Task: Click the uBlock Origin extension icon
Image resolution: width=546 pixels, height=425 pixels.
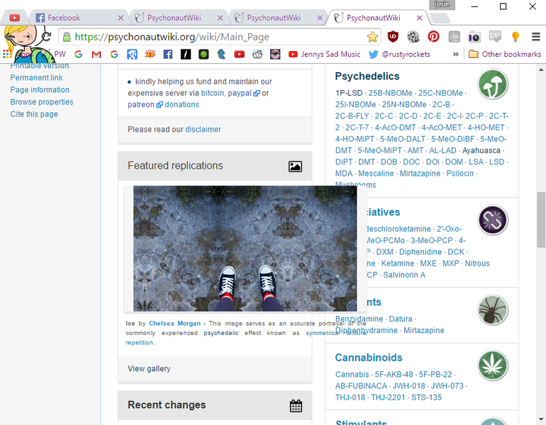Action: (393, 37)
